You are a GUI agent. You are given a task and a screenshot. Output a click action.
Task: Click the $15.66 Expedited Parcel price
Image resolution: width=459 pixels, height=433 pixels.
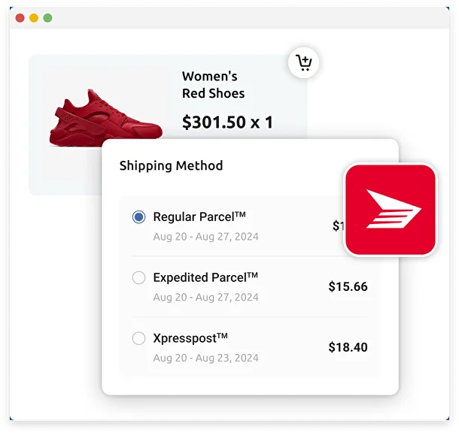pos(348,286)
